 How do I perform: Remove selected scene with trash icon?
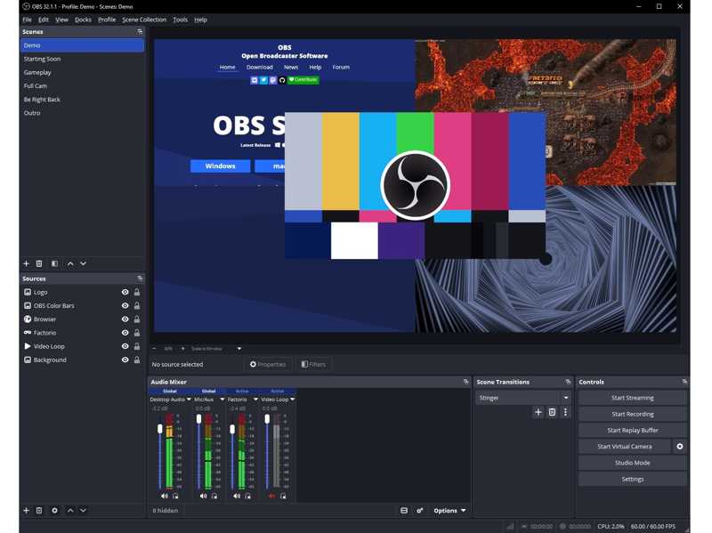[x=39, y=263]
